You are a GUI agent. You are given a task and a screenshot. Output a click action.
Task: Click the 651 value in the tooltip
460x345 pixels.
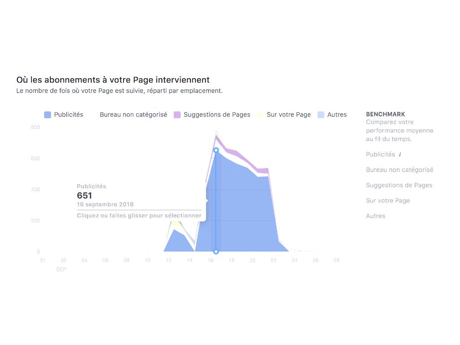click(84, 195)
